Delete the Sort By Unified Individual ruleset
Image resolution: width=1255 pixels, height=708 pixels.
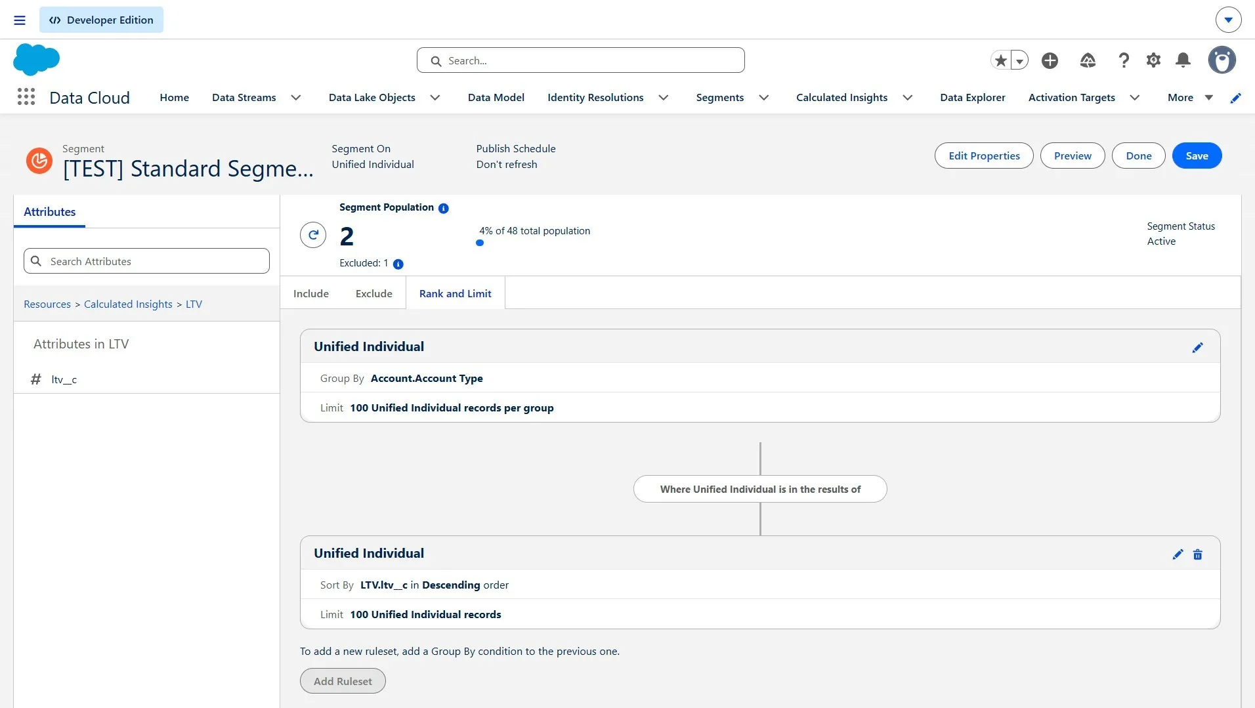point(1197,554)
